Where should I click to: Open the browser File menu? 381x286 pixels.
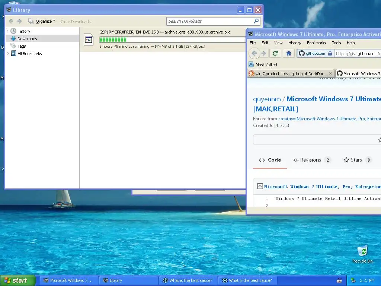[x=253, y=43]
